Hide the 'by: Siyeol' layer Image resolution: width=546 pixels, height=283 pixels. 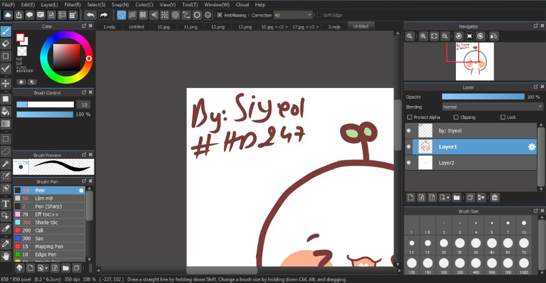click(409, 131)
